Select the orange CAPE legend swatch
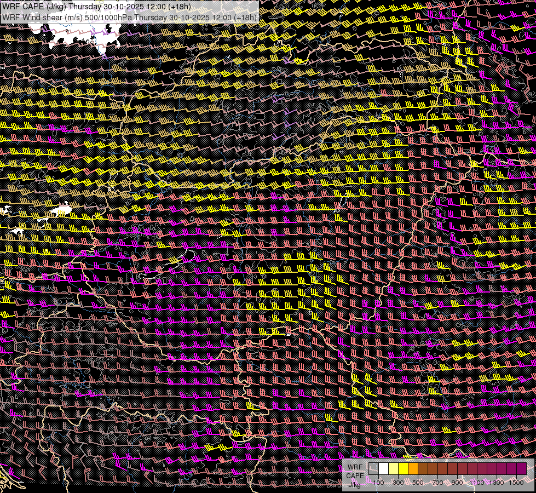Viewport: 536px width, 493px height. (413, 469)
